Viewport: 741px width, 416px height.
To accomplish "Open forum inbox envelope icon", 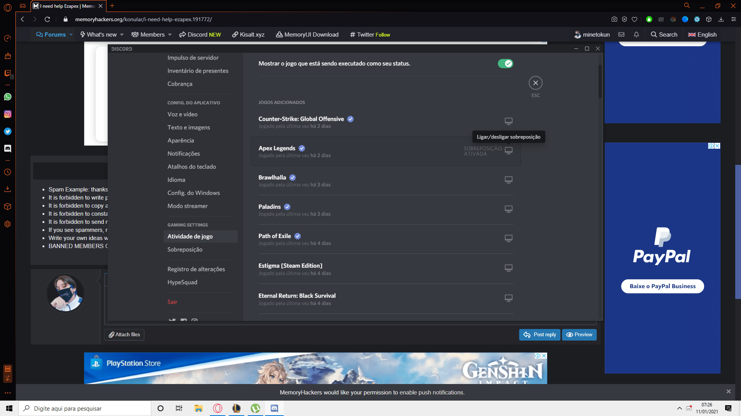I will click(x=621, y=35).
